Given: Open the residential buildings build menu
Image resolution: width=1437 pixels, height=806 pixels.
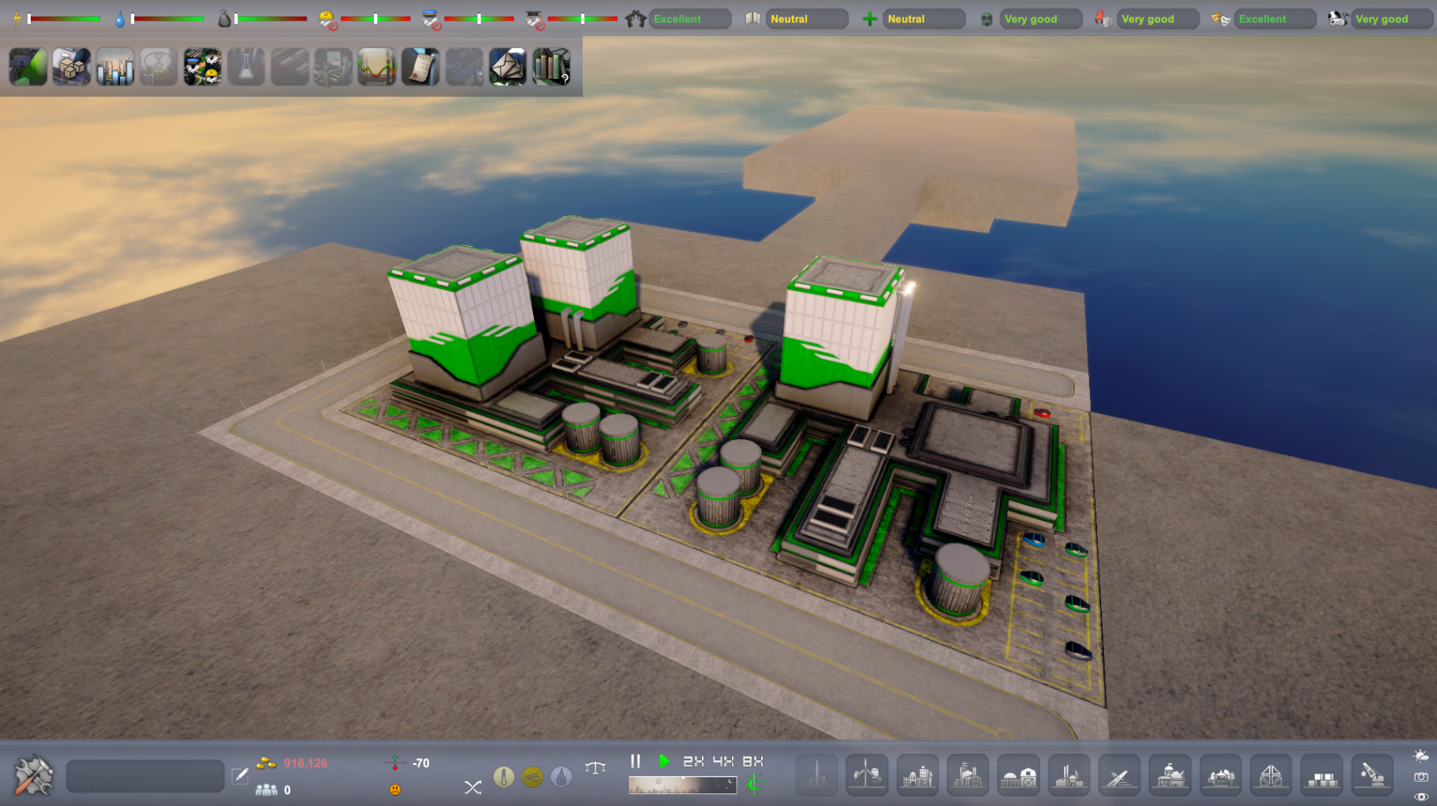Looking at the screenshot, I should click(x=917, y=775).
